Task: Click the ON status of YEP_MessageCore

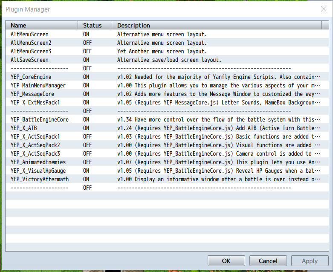Action: tap(86, 94)
